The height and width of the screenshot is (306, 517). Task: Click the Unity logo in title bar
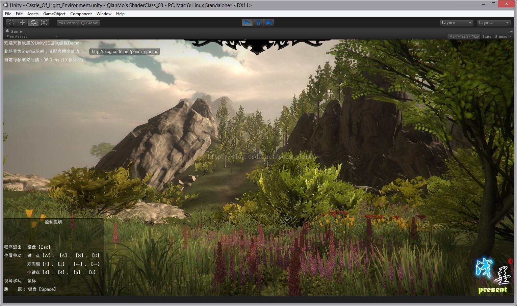[5, 5]
